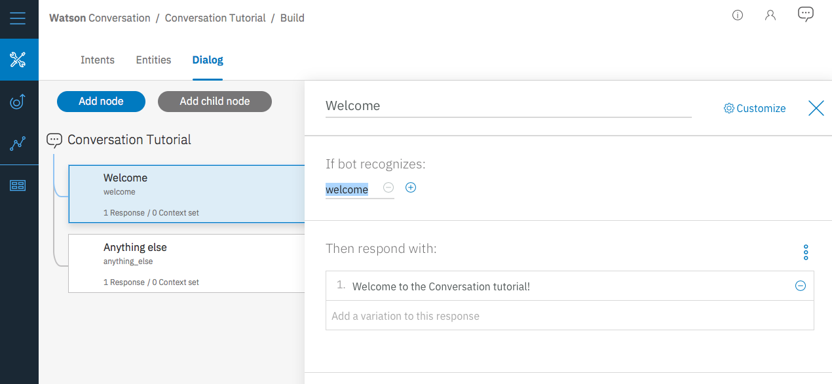Select the Build tools sidebar icon
This screenshot has width=832, height=384.
click(x=18, y=60)
